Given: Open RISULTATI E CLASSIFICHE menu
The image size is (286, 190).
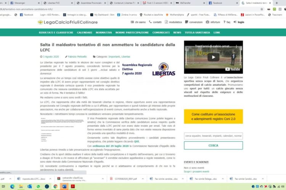Looking at the screenshot, I should [x=56, y=32].
